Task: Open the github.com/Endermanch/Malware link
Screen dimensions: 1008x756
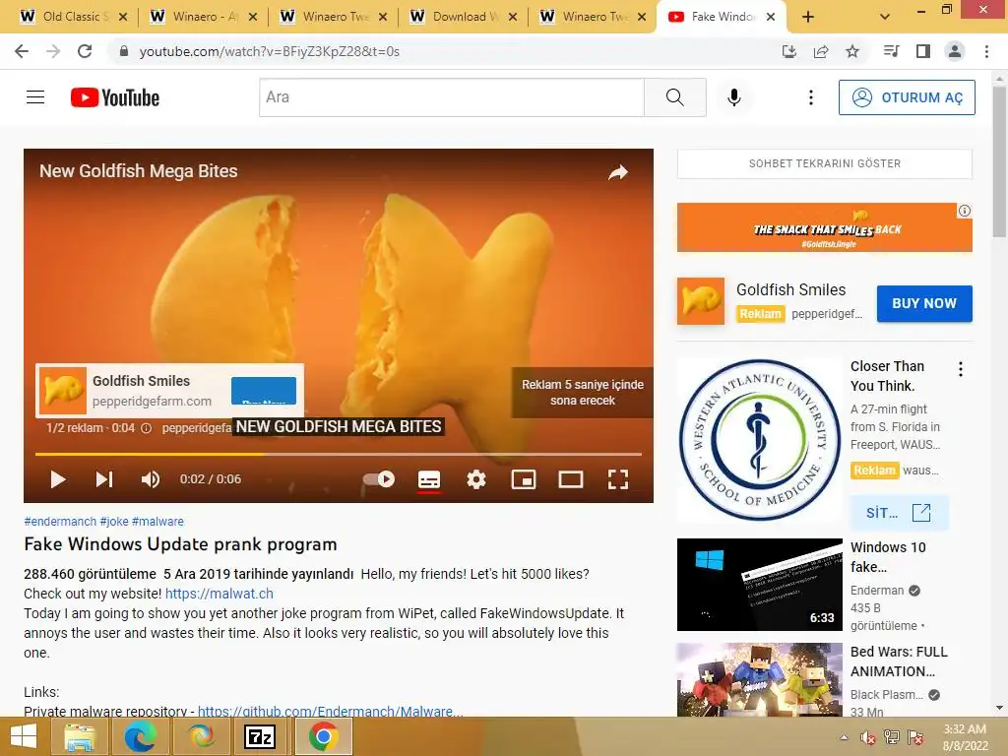Action: (330, 711)
